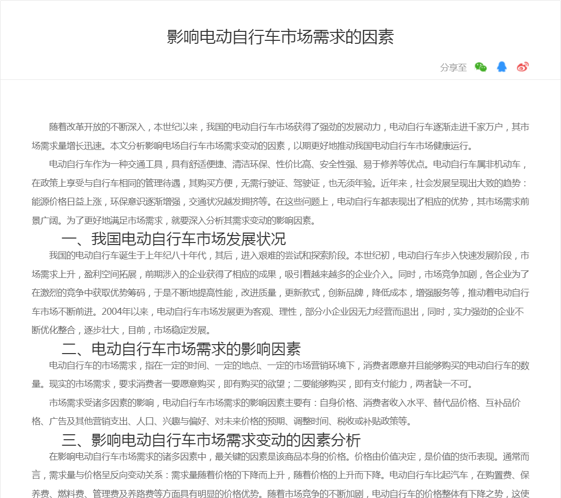Click line starting 格、广告及其他营销支出
Viewport: 561px width, 498px height.
222,421
